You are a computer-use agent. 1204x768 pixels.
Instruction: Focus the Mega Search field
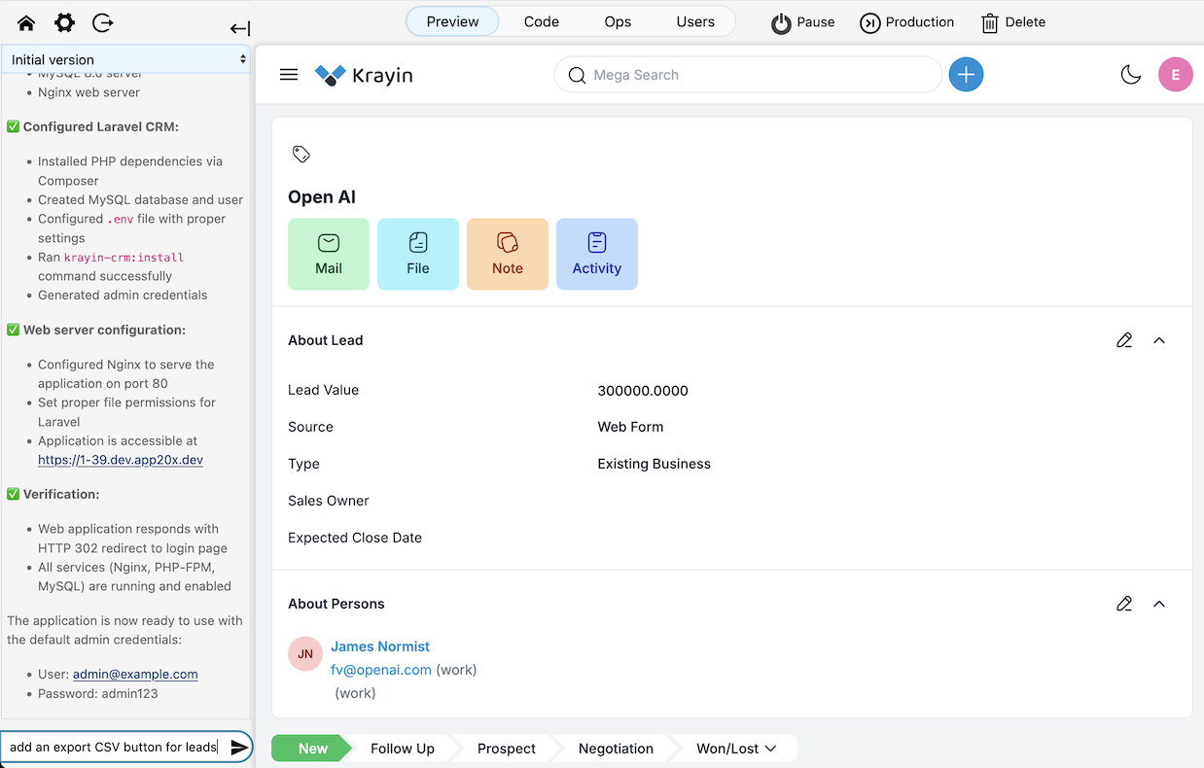(748, 75)
